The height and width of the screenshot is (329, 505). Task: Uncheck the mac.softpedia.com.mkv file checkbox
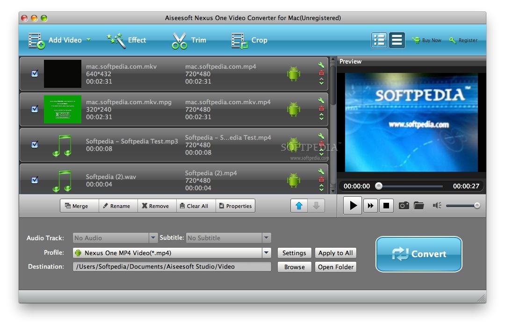[x=35, y=74]
